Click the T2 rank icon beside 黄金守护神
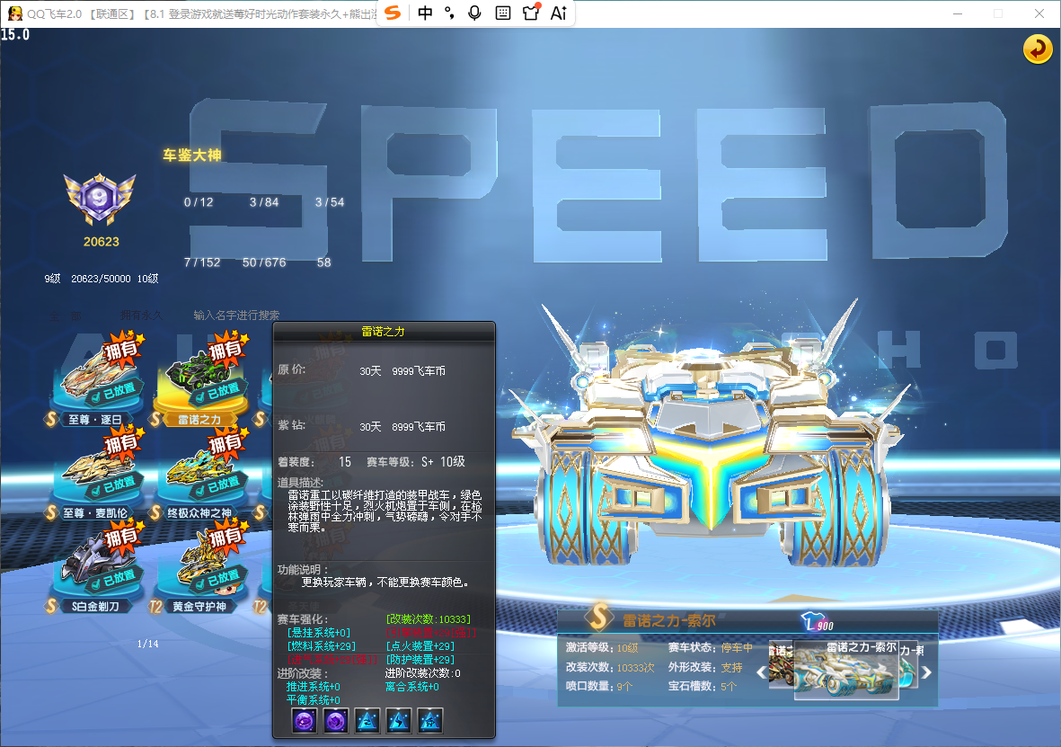 tap(155, 606)
